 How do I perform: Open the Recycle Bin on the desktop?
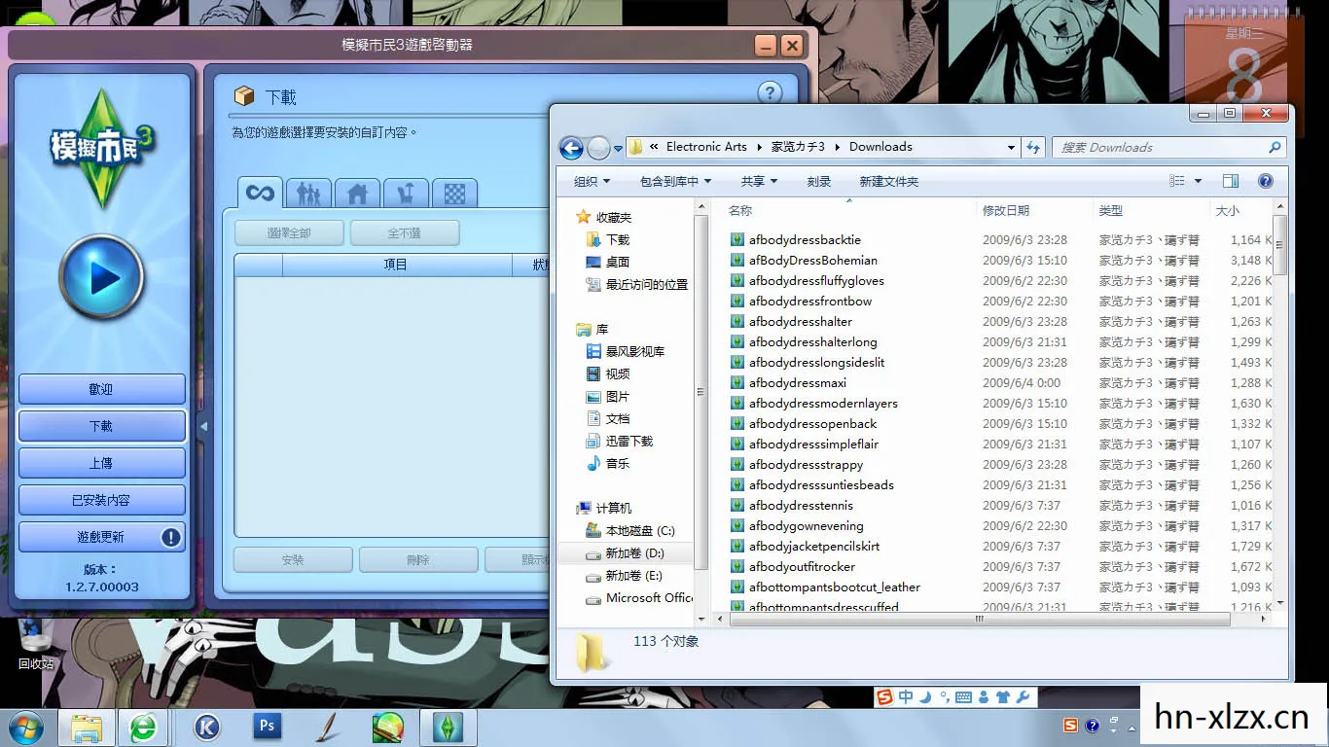(36, 642)
